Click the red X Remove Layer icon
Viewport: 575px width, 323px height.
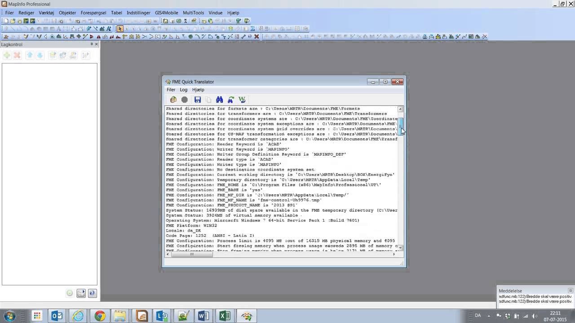click(x=17, y=55)
